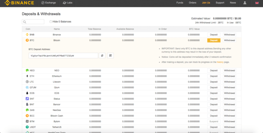Image resolution: width=263 pixels, height=133 pixels.
Task: Click Withdrawal for GAS
Action: click(x=229, y=110)
